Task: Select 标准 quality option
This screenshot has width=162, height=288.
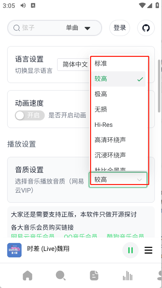Action: (118, 64)
